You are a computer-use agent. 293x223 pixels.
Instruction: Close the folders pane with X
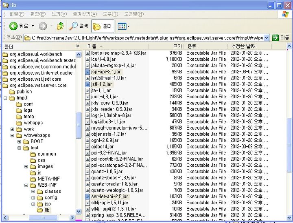click(x=78, y=46)
